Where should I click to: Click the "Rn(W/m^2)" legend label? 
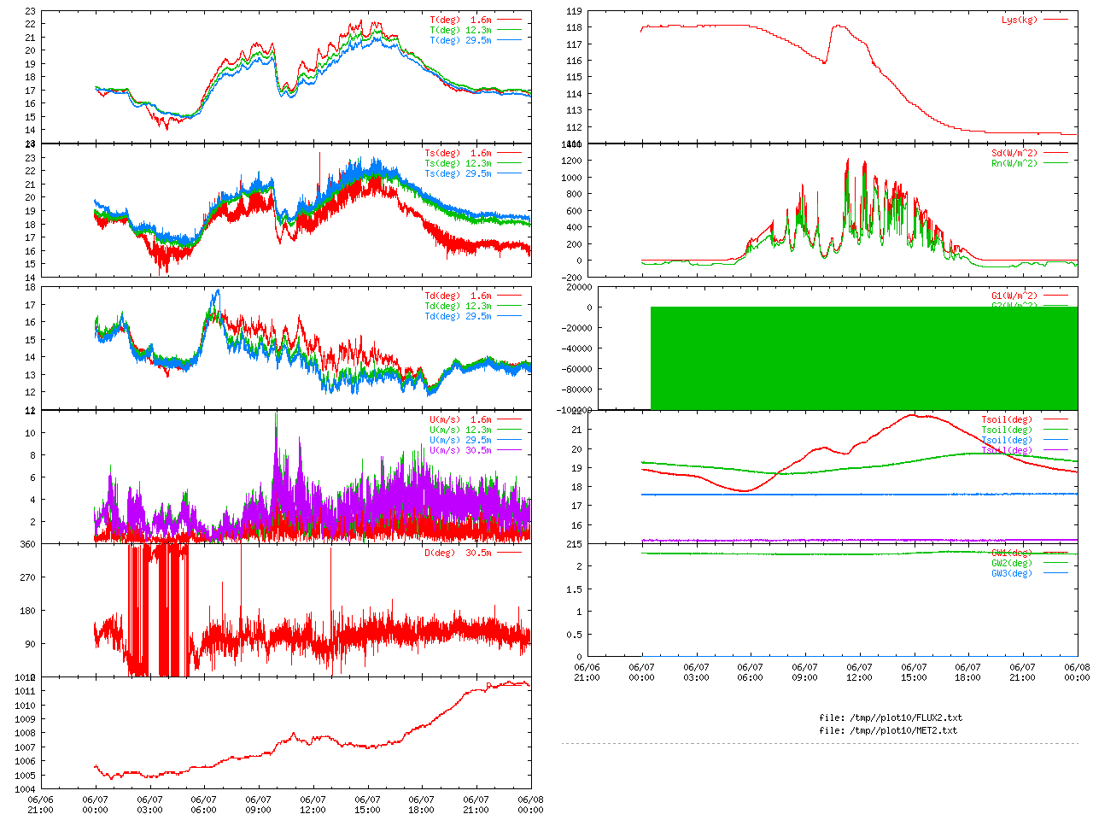1014,163
